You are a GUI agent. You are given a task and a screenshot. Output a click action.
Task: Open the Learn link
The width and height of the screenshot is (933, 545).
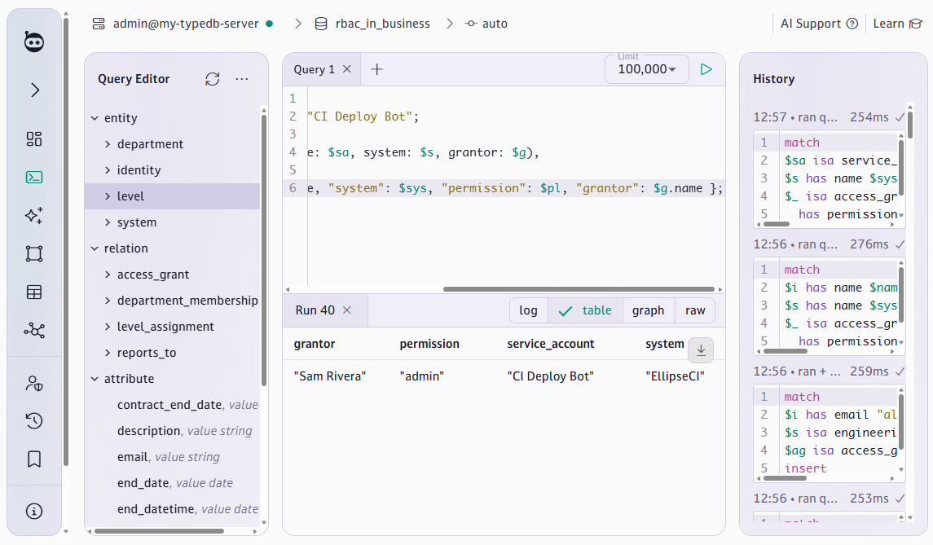896,24
